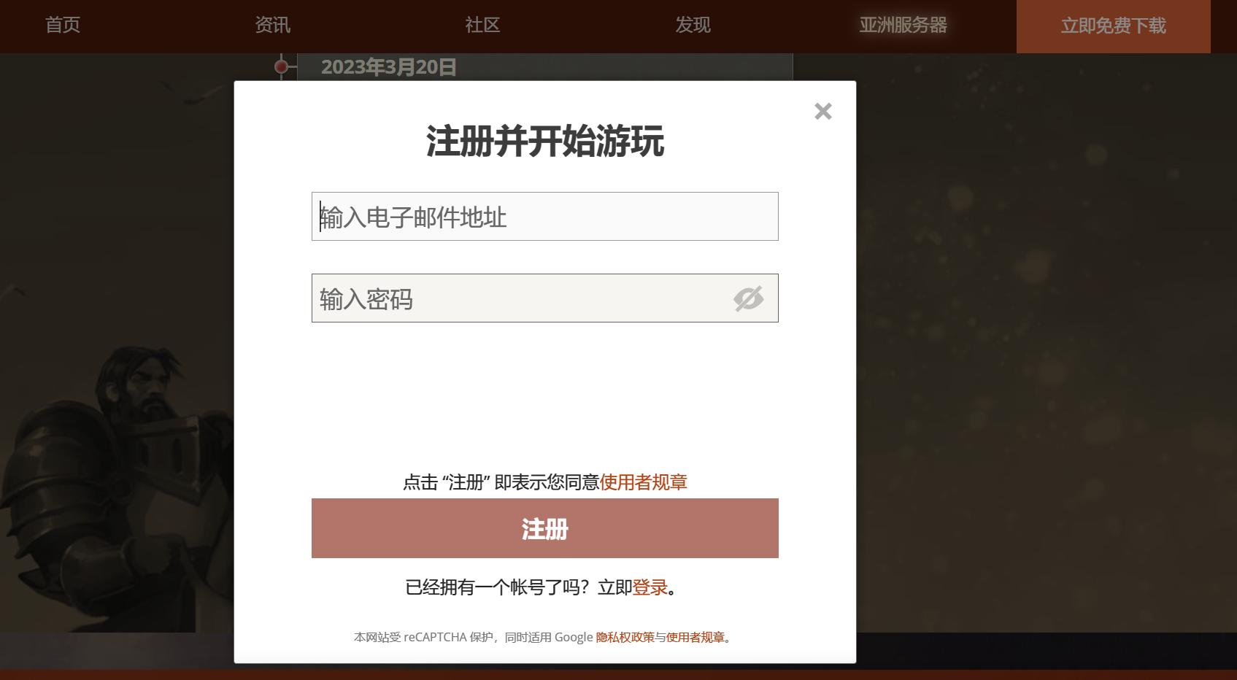The height and width of the screenshot is (680, 1237).
Task: Open the Google 隐私权政策 link
Action: click(624, 636)
